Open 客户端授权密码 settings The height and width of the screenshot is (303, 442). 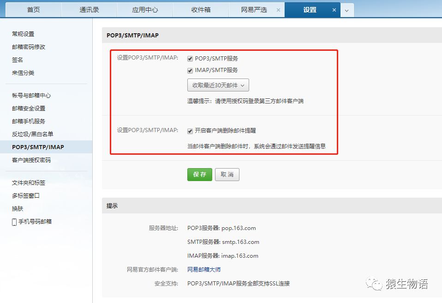point(31,160)
